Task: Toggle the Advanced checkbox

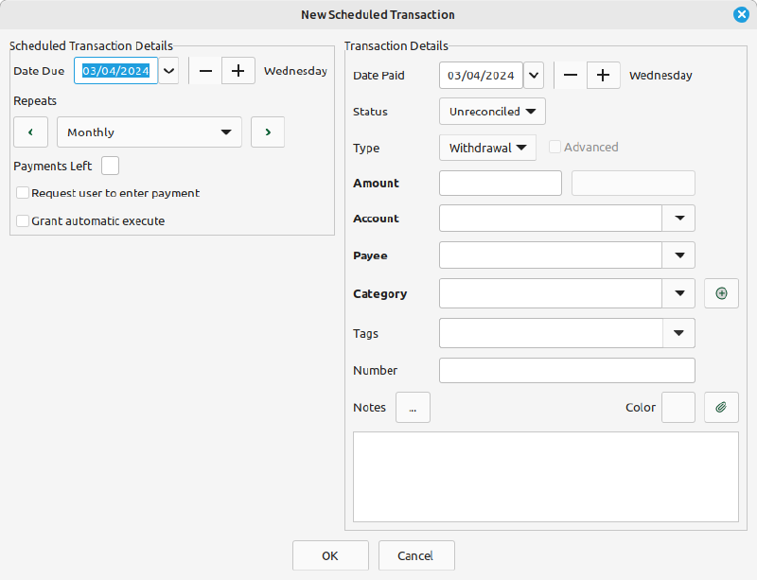Action: coord(555,147)
